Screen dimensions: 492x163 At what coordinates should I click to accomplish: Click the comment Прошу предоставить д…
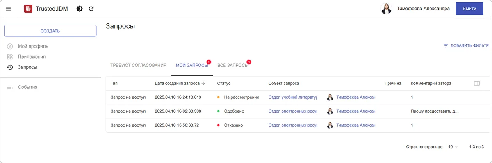435,111
